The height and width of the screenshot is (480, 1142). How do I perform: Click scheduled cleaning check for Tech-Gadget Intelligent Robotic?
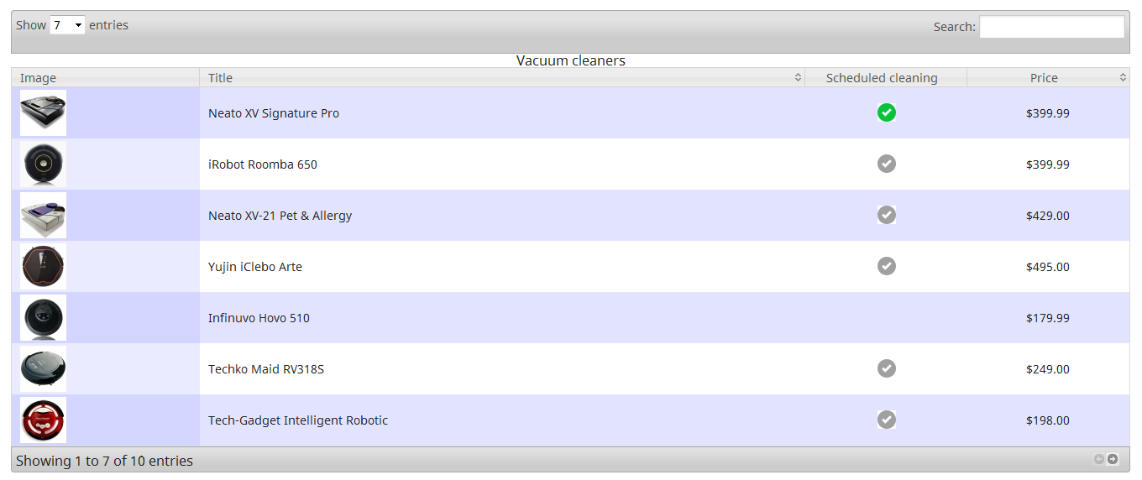886,420
